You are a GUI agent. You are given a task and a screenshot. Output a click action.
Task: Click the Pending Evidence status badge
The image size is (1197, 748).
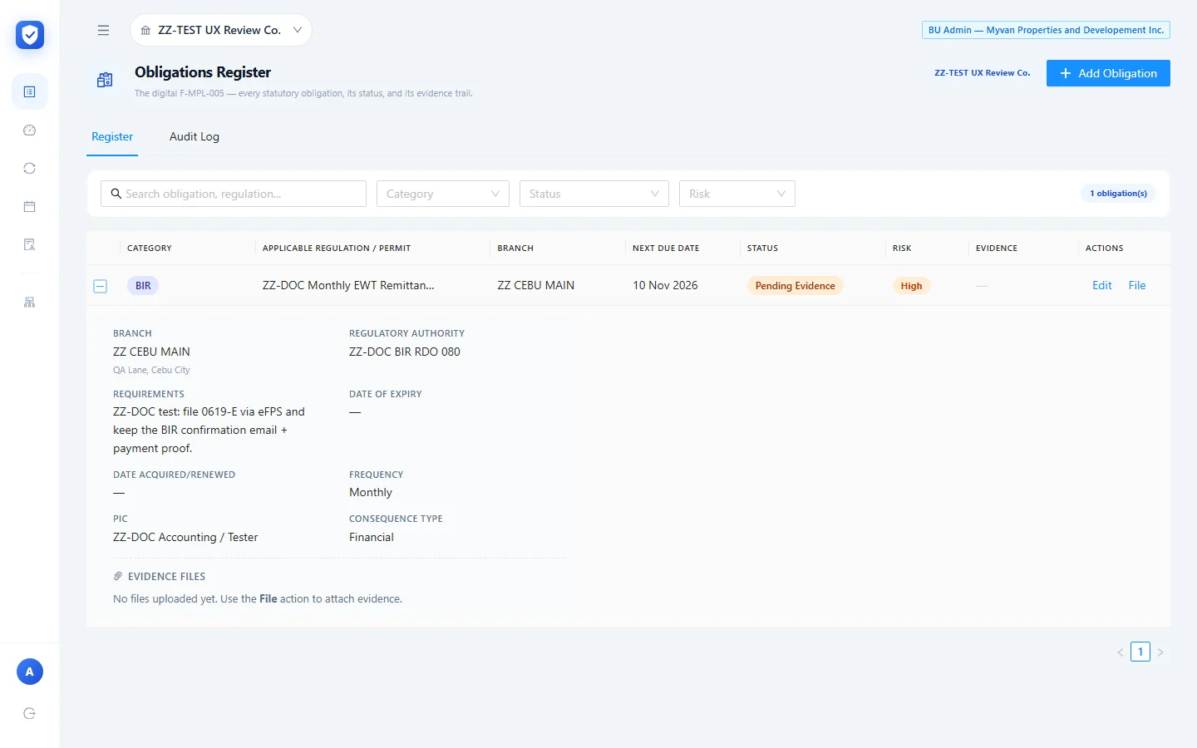(x=796, y=285)
